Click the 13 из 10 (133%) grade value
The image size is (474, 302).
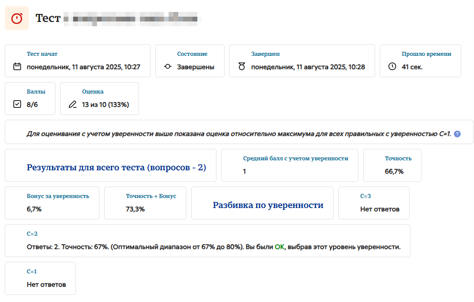click(x=106, y=104)
